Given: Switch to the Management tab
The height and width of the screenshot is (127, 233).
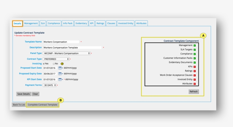Looking at the screenshot, I should pos(31,23).
